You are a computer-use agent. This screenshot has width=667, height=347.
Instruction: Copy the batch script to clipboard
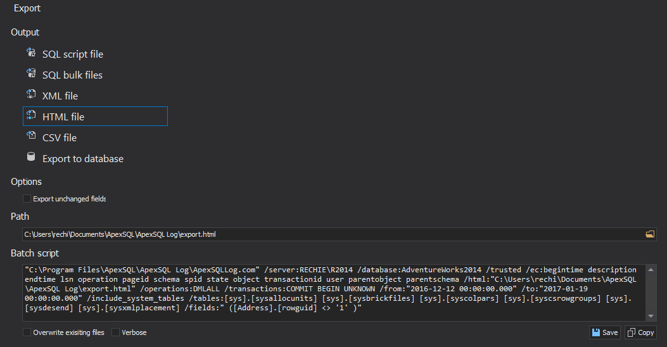(x=640, y=332)
